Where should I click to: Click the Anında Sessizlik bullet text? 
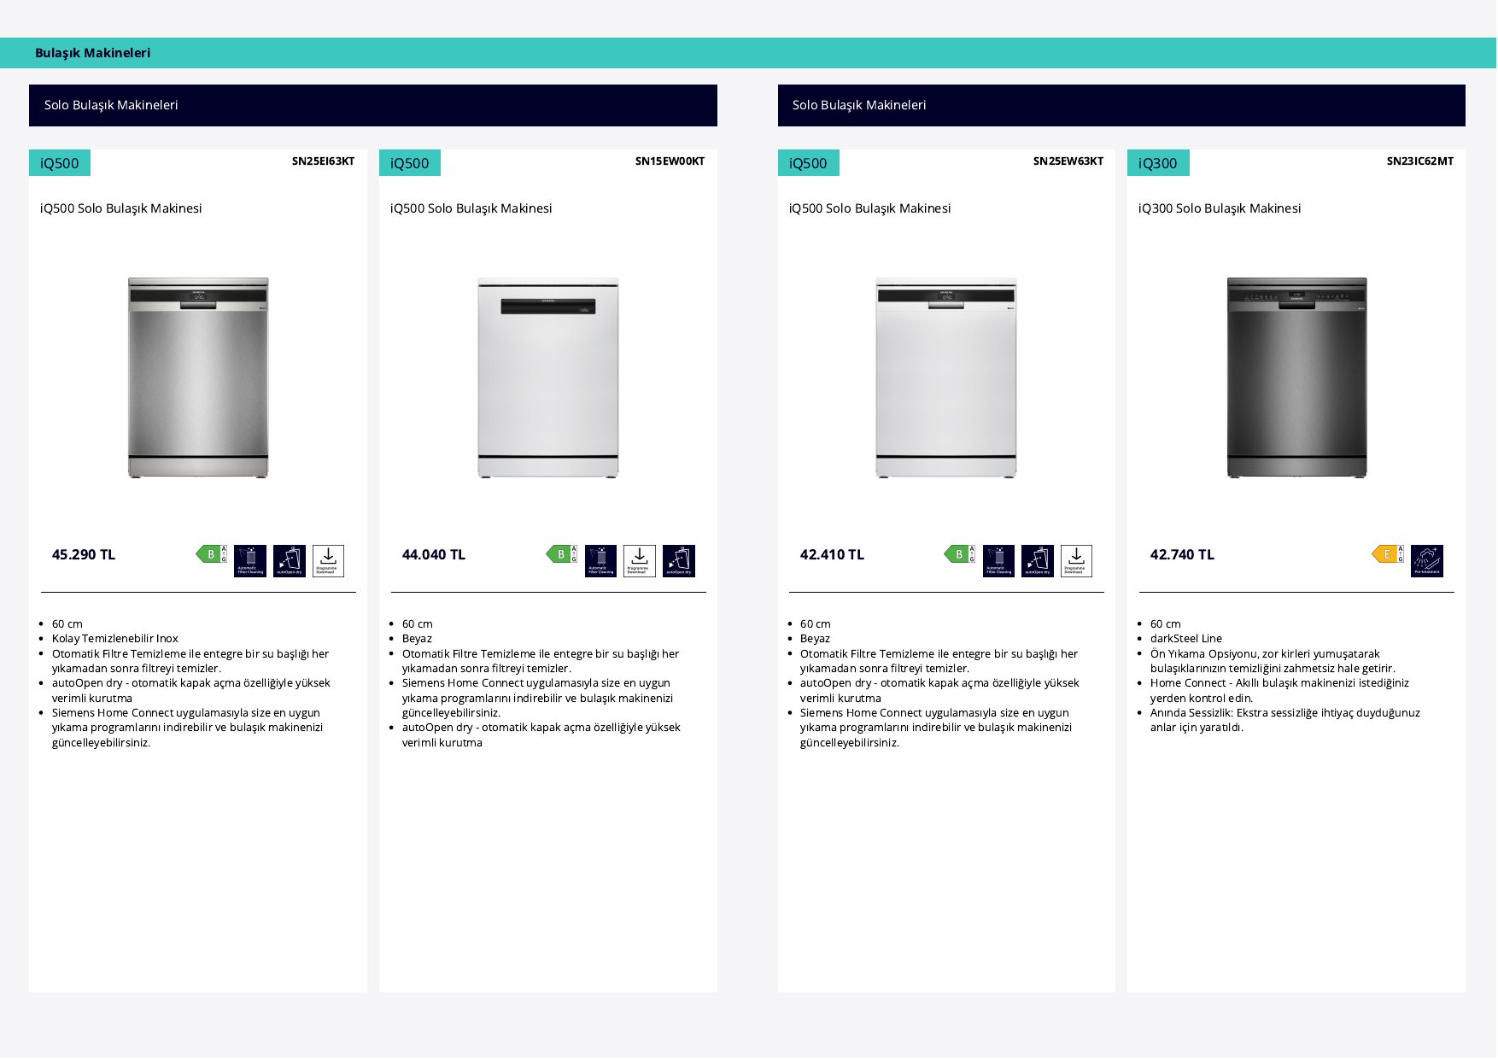point(1285,720)
